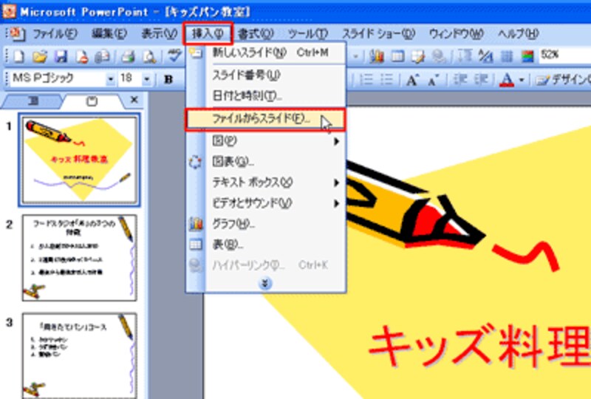Switch to the Slides thumbnail tab
Viewport: 591px width, 399px height.
click(92, 101)
